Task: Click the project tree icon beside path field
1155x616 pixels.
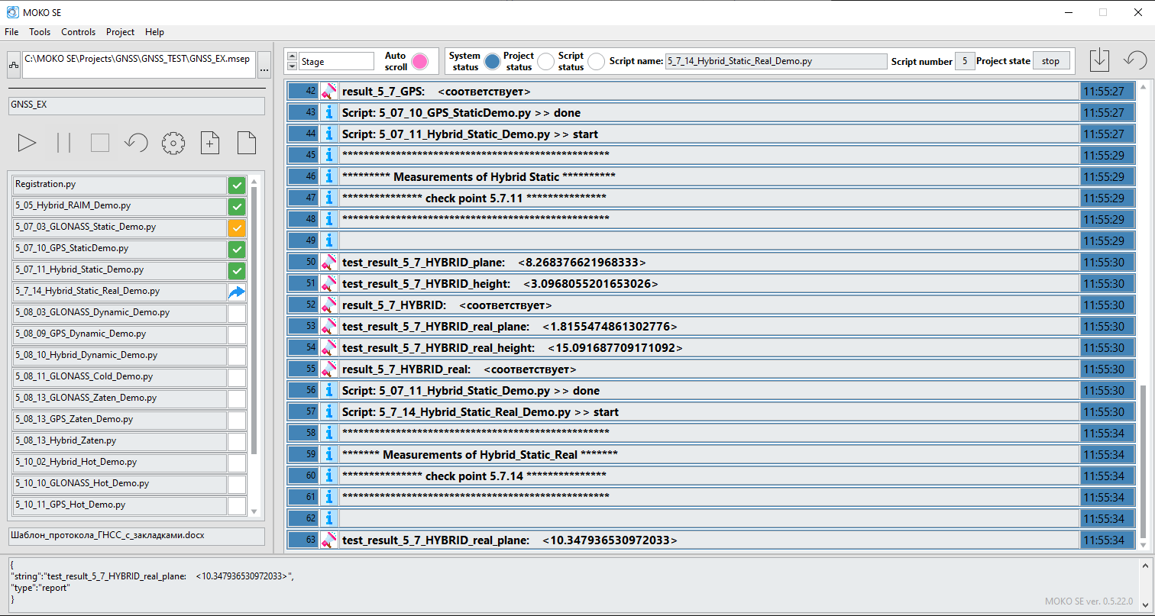Action: click(x=14, y=66)
